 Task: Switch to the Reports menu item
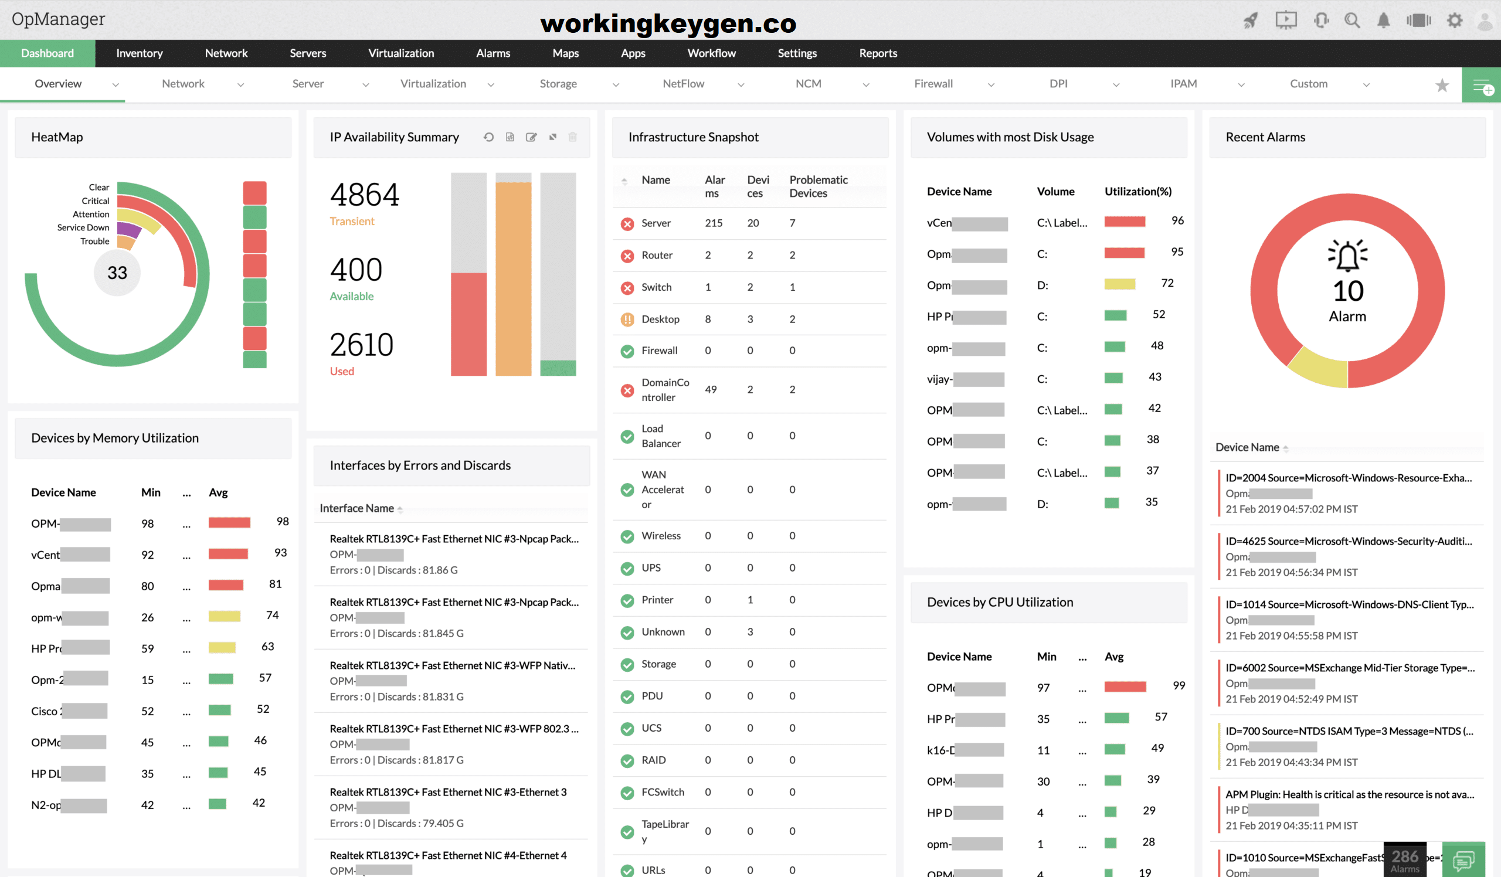pos(877,53)
